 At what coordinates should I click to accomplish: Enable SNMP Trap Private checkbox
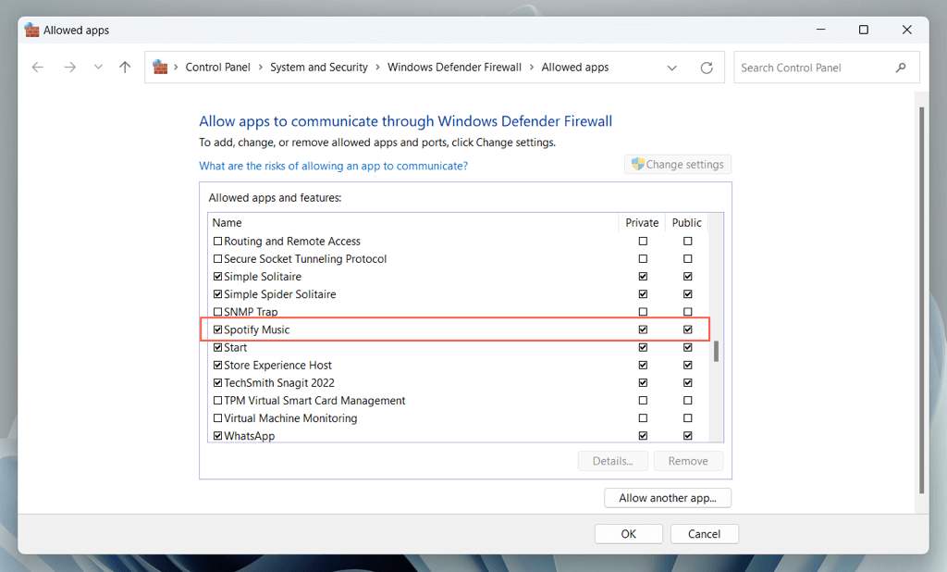pos(643,312)
